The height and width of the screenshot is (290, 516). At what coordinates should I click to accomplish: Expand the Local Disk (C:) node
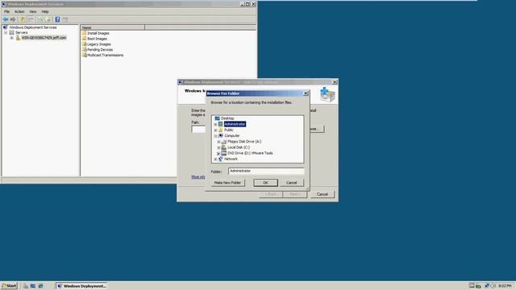pyautogui.click(x=218, y=147)
